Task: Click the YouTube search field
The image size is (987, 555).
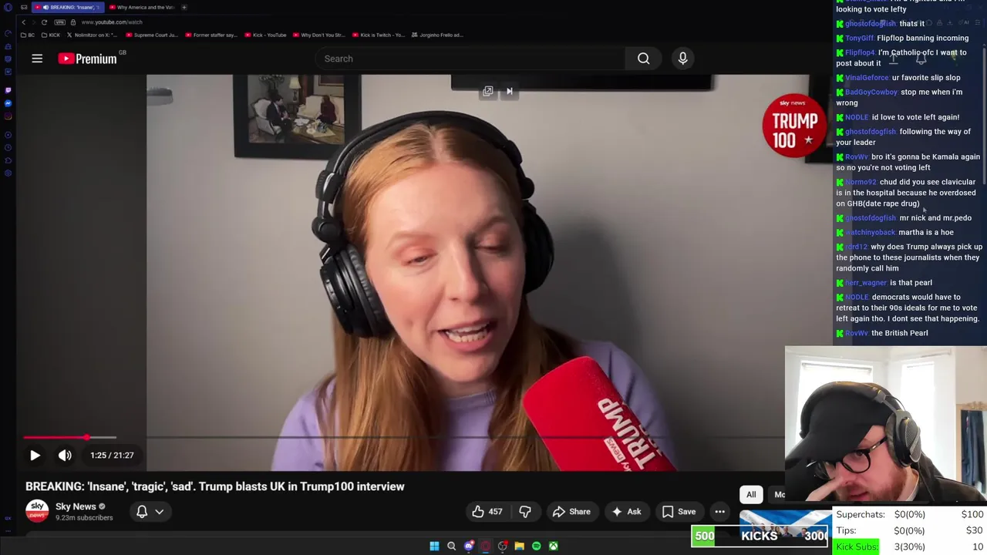Action: [x=470, y=59]
